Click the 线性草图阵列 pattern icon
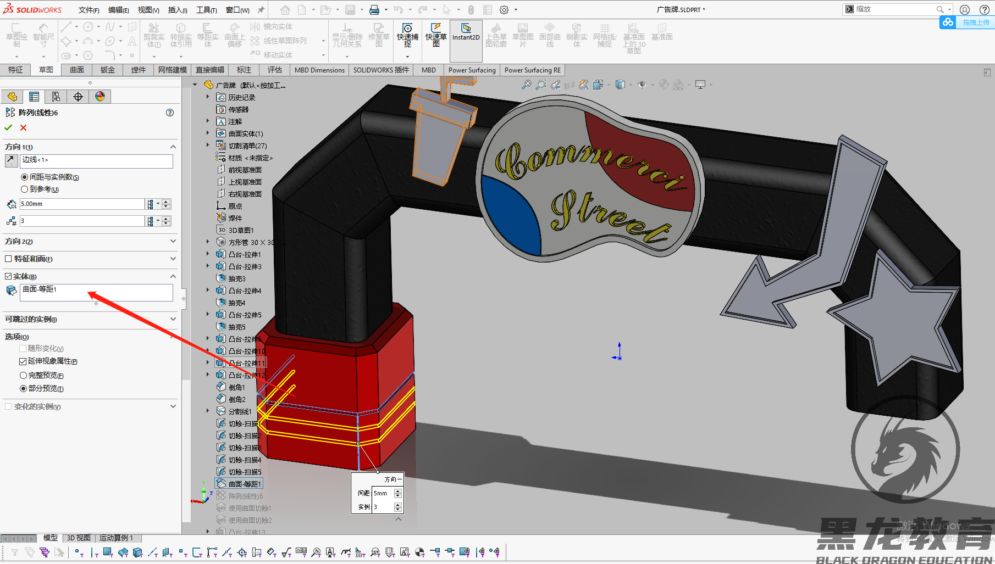The image size is (995, 564). tap(256, 40)
